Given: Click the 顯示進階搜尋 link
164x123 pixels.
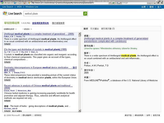Looking at the screenshot, I should [x=58, y=23].
